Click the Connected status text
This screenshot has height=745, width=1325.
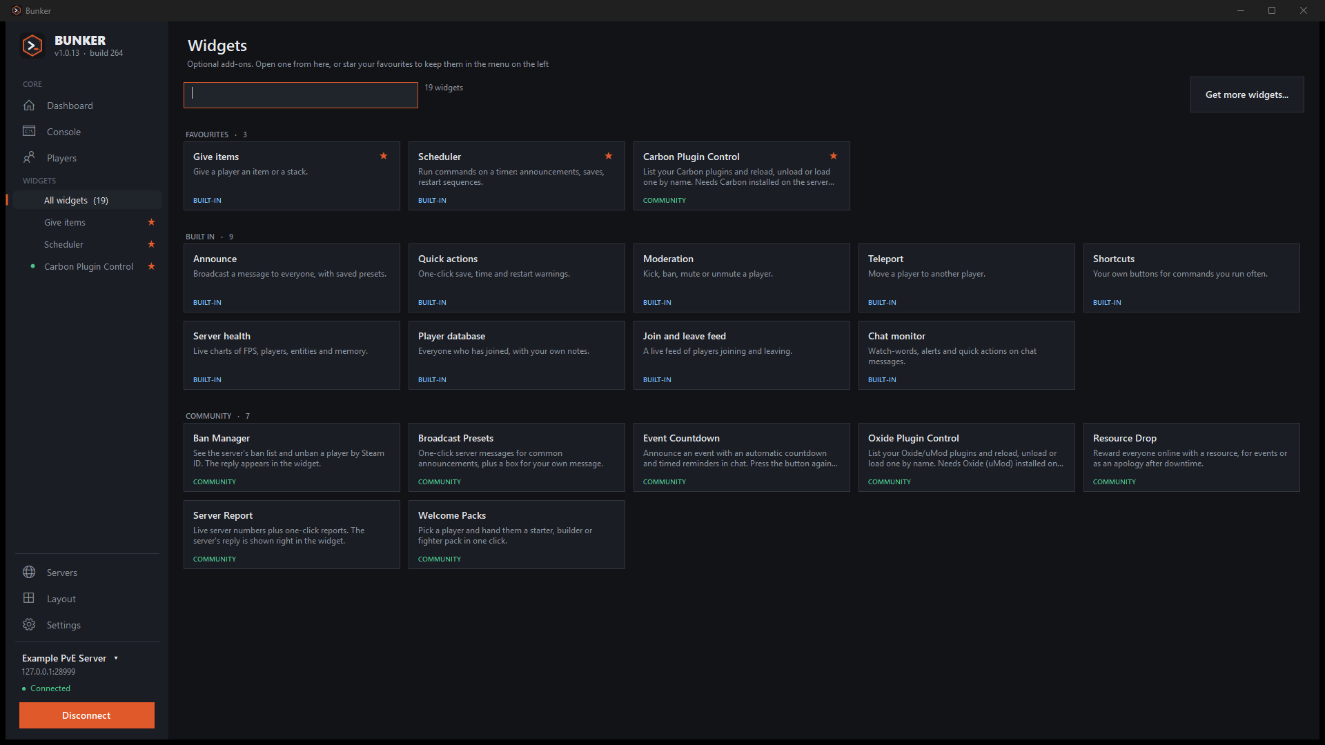click(x=50, y=688)
